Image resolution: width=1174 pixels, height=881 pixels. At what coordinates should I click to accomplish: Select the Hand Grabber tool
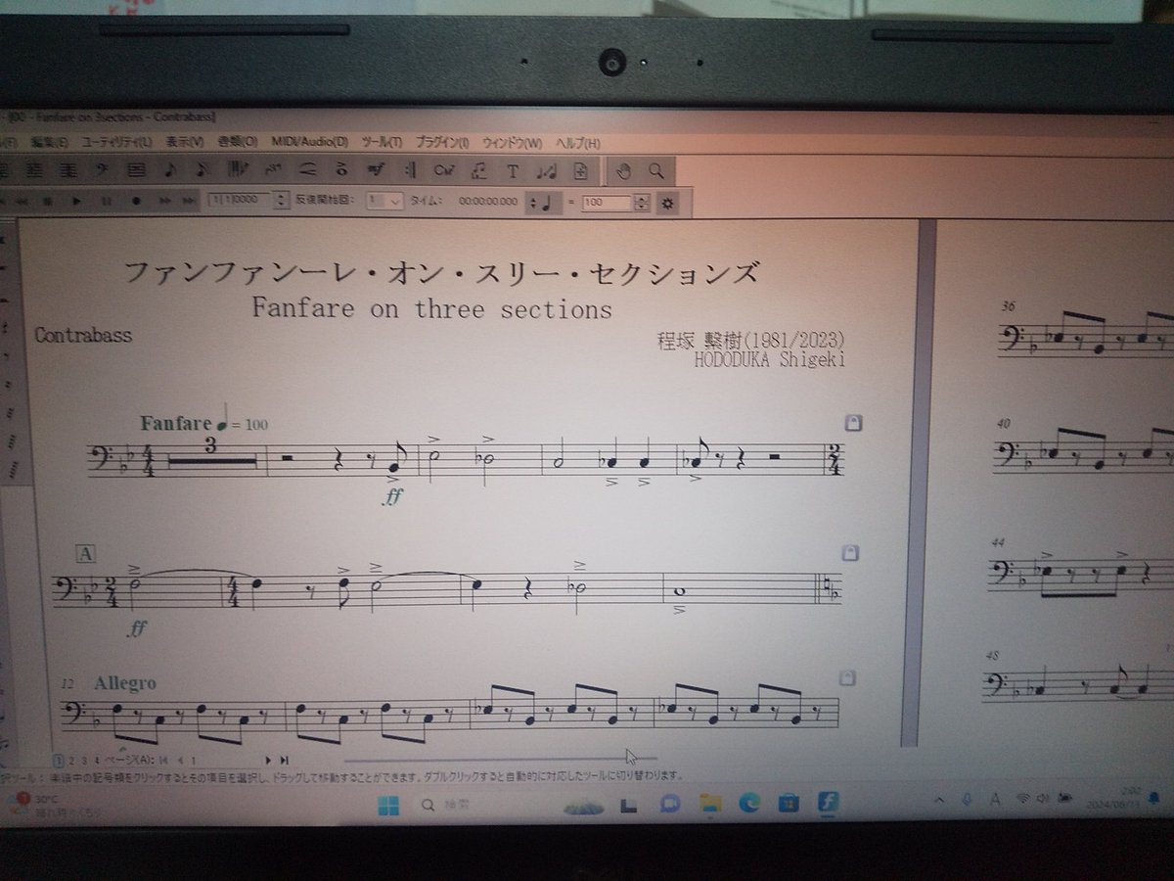[625, 171]
